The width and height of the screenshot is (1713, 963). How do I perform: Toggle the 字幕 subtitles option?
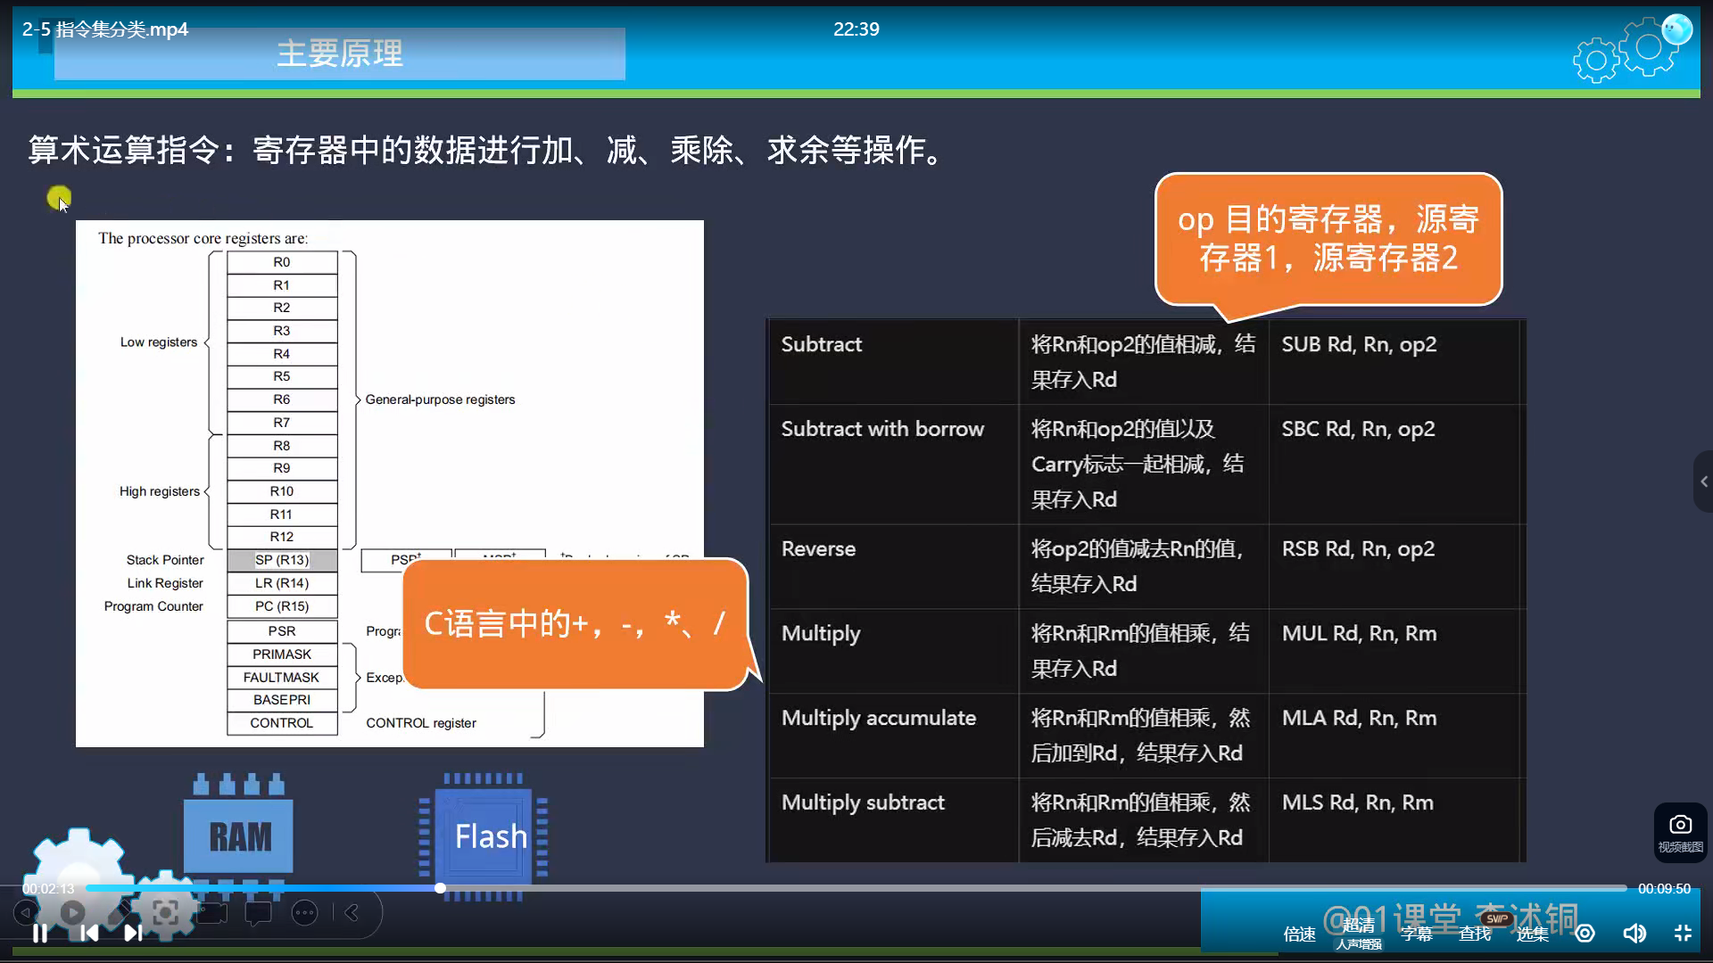point(1416,934)
